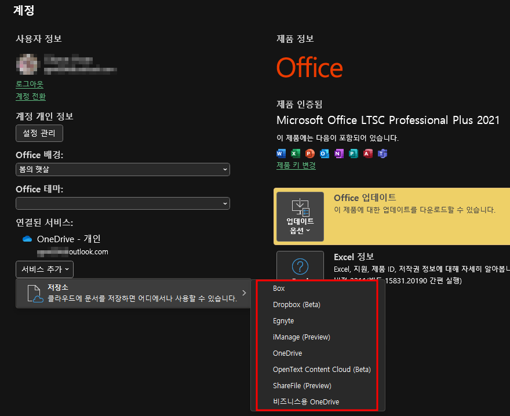The width and height of the screenshot is (510, 416).
Task: Click the 로그아웃 link
Action: point(30,84)
